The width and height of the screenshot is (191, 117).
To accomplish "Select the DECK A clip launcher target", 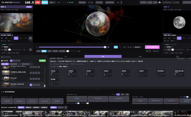I will click(21, 107).
